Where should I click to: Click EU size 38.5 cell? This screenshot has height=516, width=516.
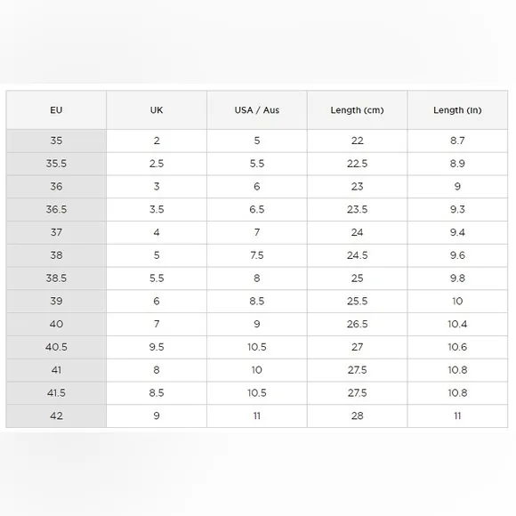click(x=56, y=278)
